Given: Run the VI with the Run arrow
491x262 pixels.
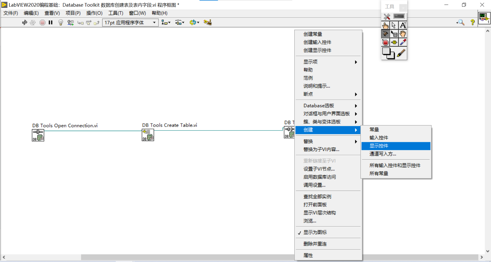Looking at the screenshot, I should [24, 23].
